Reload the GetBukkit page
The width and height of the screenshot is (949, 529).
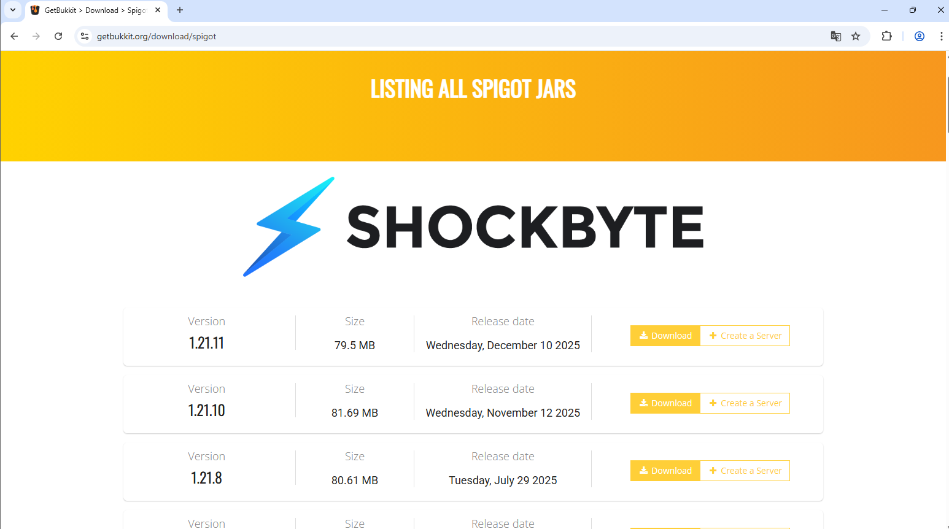pos(58,36)
